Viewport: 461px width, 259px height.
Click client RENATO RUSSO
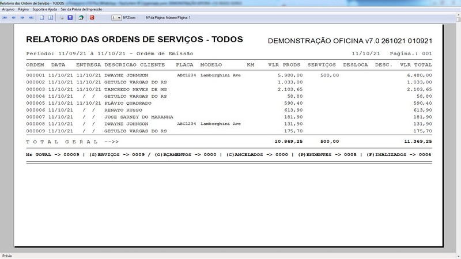(x=123, y=110)
